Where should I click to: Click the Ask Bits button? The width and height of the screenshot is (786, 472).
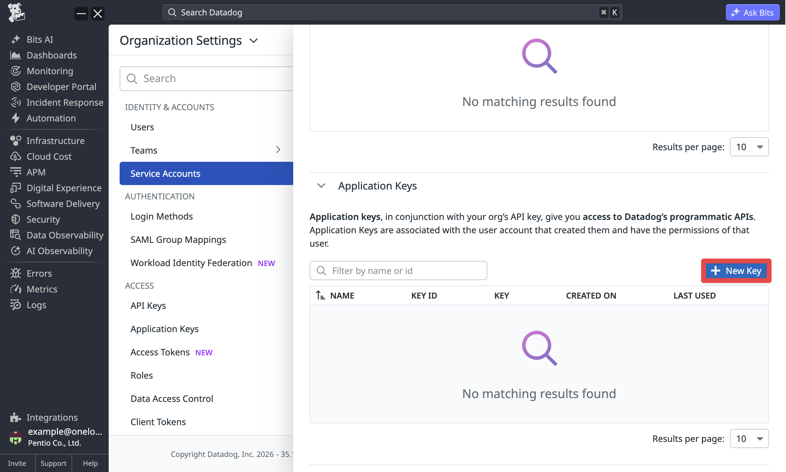click(x=753, y=12)
